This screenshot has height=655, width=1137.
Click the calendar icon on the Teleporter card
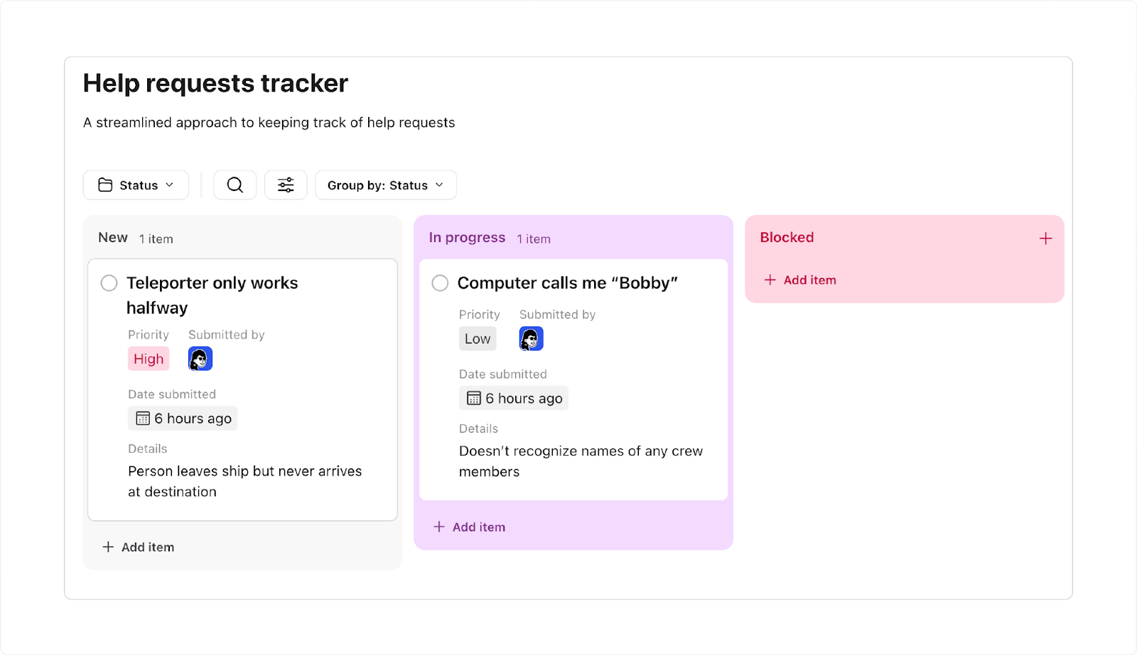[141, 418]
